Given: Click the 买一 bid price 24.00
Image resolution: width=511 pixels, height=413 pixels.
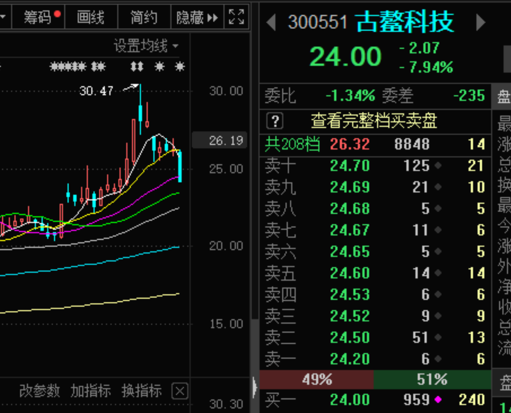Looking at the screenshot, I should point(350,399).
